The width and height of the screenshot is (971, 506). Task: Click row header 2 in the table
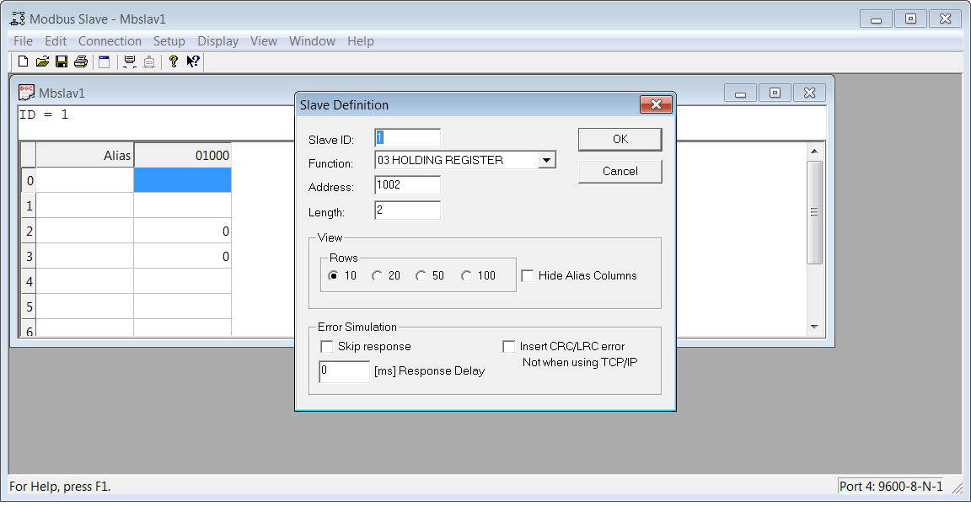(30, 232)
